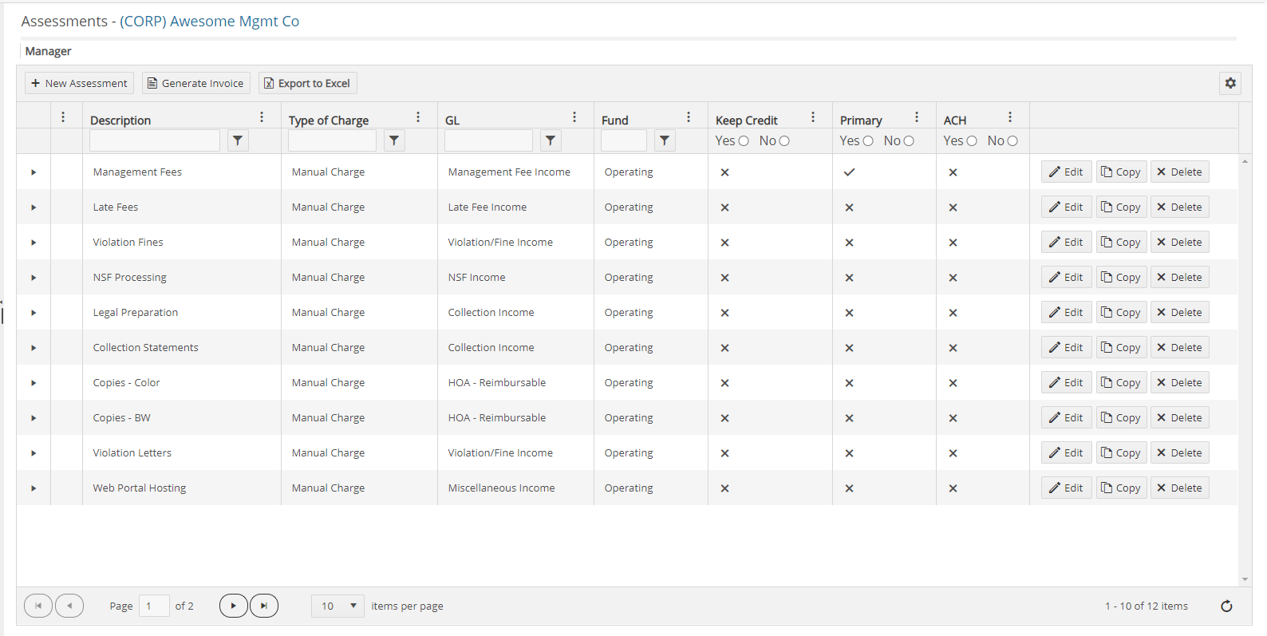Open the Description column options menu
This screenshot has width=1267, height=636.
[x=262, y=117]
